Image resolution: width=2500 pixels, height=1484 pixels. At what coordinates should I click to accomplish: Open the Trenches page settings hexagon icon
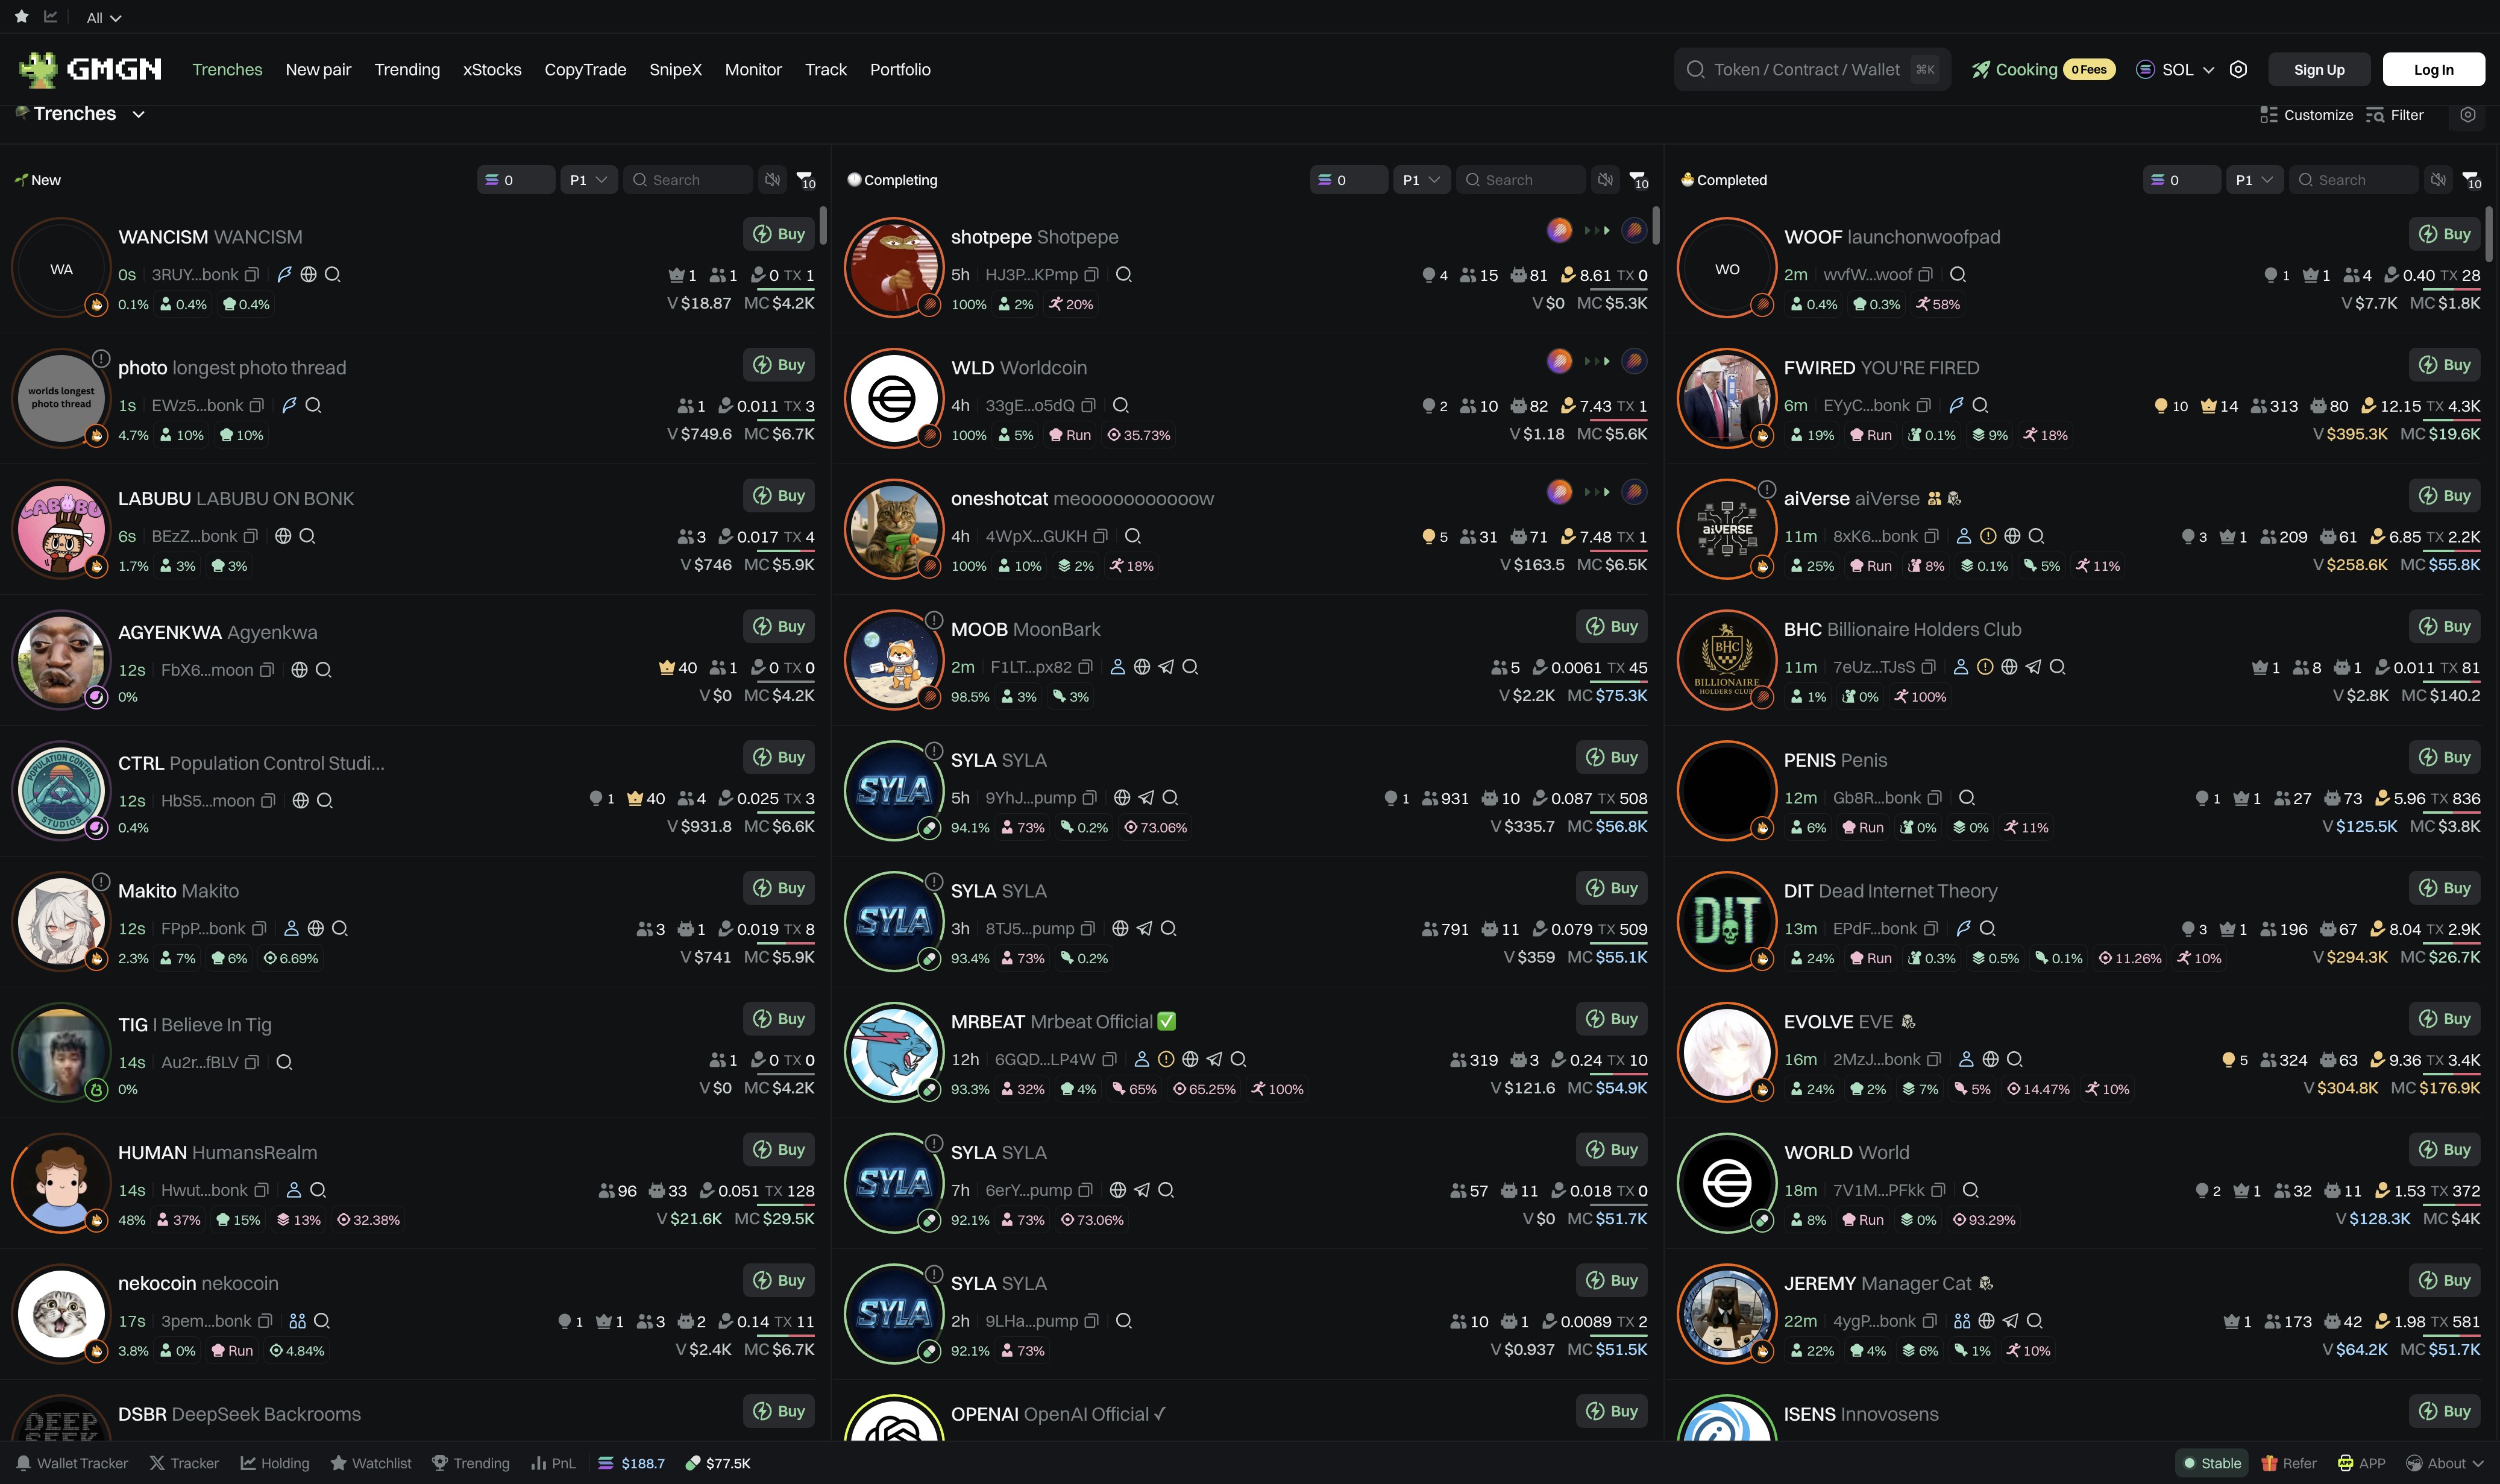tap(2468, 115)
